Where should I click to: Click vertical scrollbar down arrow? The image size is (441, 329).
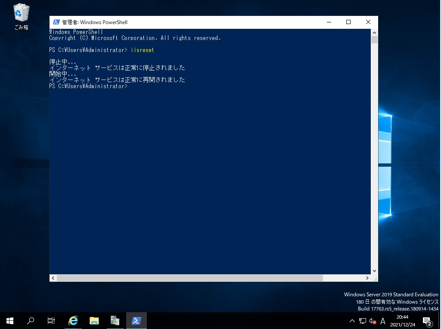[374, 271]
